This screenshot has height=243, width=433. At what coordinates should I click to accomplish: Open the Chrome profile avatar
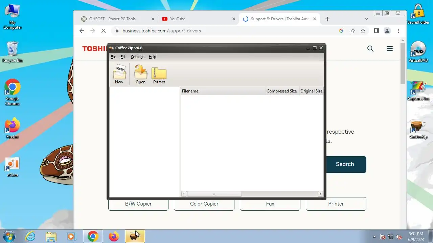tap(387, 31)
